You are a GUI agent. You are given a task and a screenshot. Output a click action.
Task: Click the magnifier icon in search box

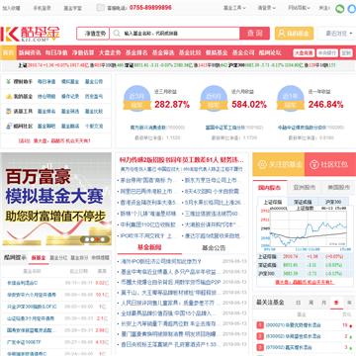pyautogui.click(x=117, y=34)
